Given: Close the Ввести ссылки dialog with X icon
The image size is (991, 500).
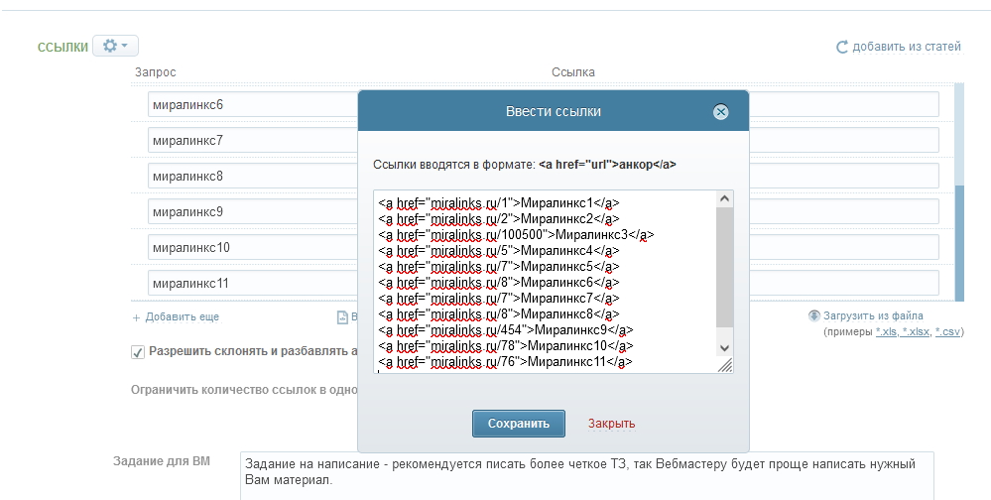Looking at the screenshot, I should 720,112.
